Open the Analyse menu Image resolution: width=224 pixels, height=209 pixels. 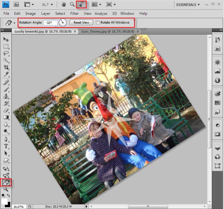tap(101, 14)
